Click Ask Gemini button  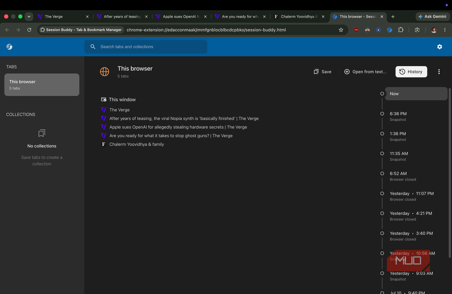tap(432, 16)
